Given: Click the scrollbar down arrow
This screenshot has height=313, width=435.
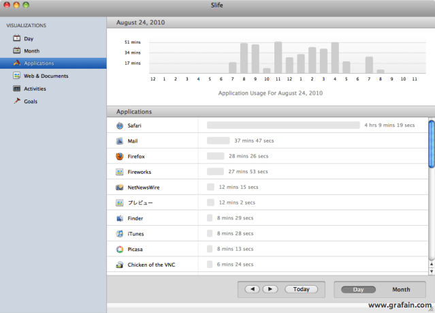Looking at the screenshot, I should (432, 271).
